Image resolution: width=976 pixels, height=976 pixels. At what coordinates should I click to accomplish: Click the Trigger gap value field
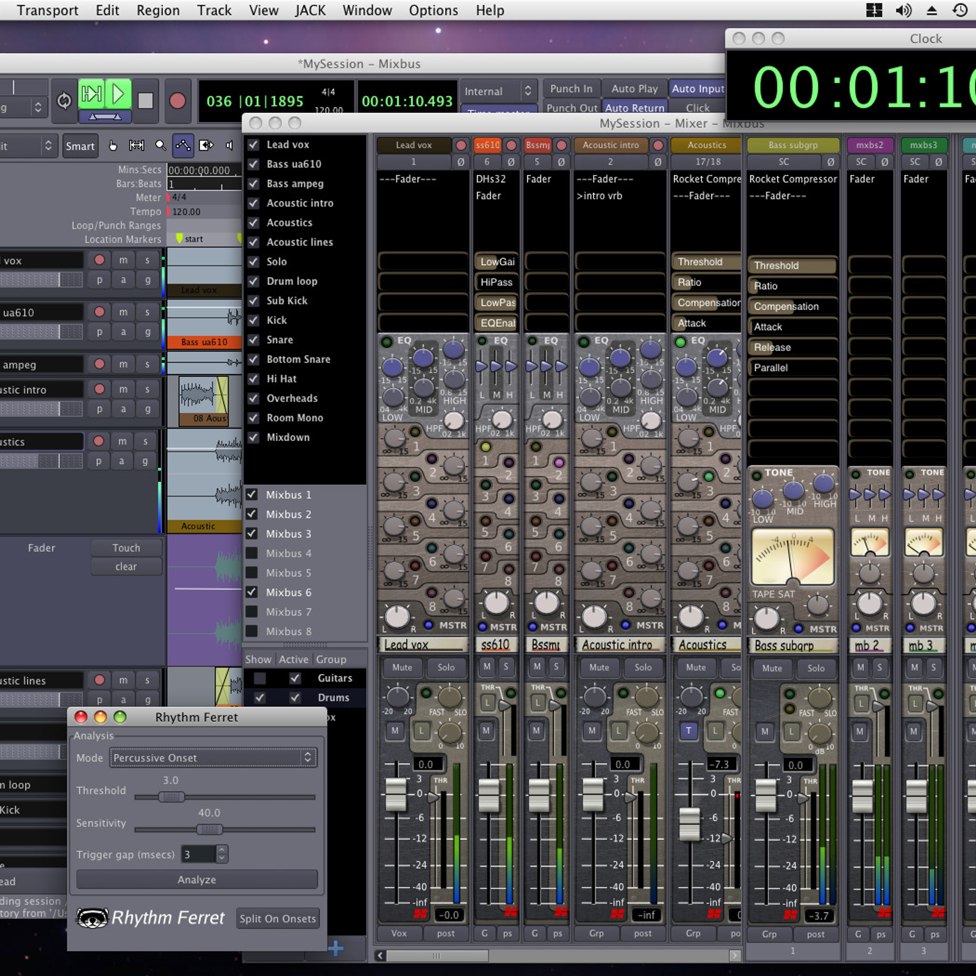198,855
